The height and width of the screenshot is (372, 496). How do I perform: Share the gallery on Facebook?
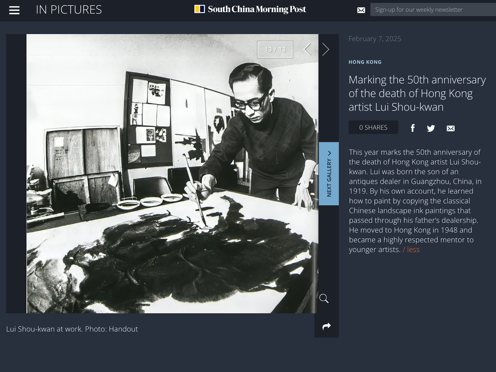point(413,128)
